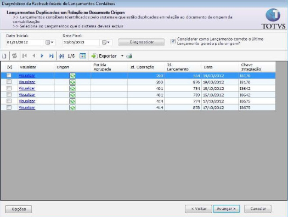
Task: Click the [x] select-all column header
Action: pos(10,67)
